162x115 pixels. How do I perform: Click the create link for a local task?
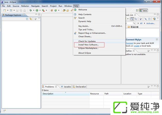tap(136, 46)
